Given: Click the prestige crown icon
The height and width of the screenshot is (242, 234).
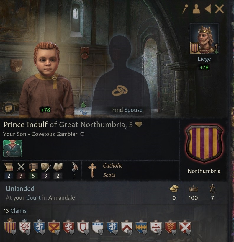Looking at the screenshot, I should 193,189.
